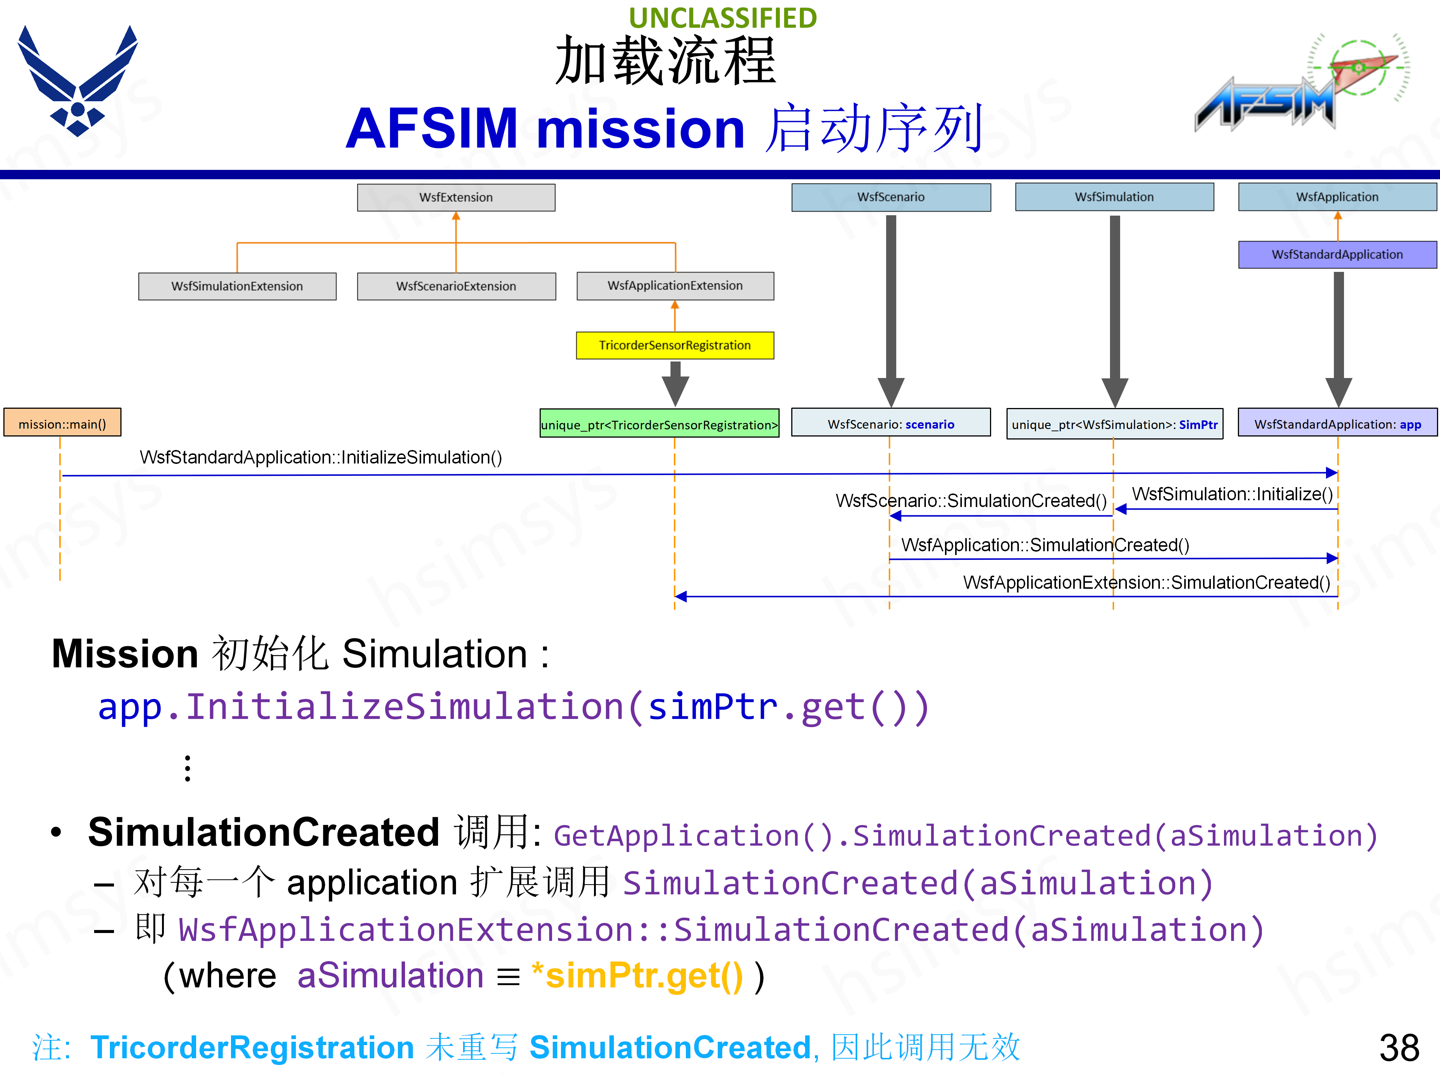This screenshot has height=1080, width=1440.
Task: Click the WsfStandardApplication::InitializeSimulation() arrow label
Action: 321,457
